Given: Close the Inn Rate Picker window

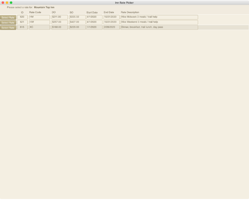Looking at the screenshot, I should click(3, 3).
